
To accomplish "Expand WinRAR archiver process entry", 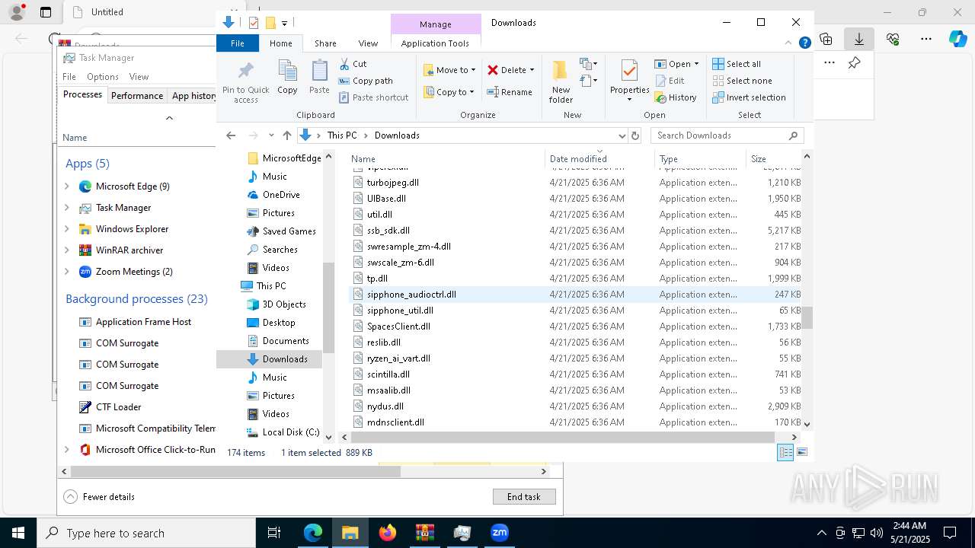I will pos(67,250).
